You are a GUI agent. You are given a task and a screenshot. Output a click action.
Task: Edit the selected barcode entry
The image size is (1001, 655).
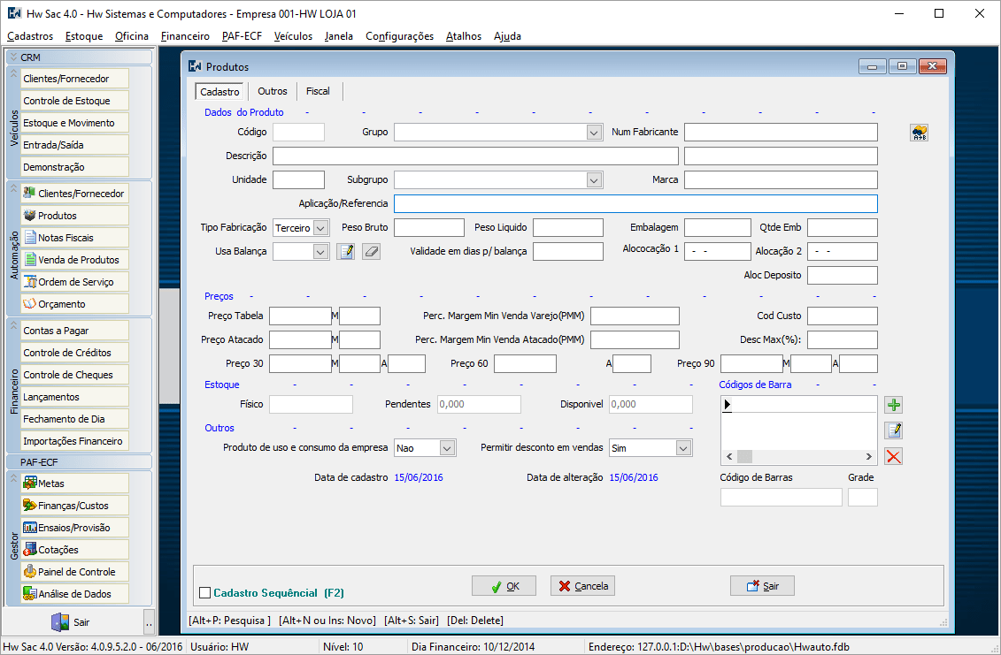click(x=894, y=430)
